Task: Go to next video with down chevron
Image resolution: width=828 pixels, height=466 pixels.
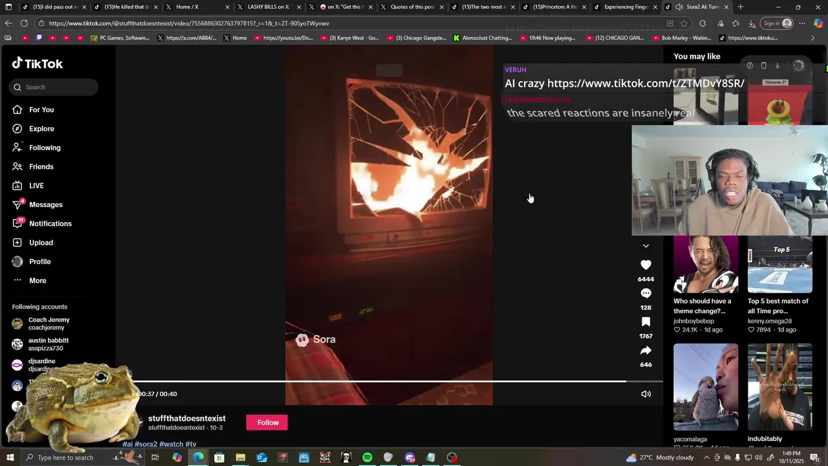Action: [x=646, y=246]
